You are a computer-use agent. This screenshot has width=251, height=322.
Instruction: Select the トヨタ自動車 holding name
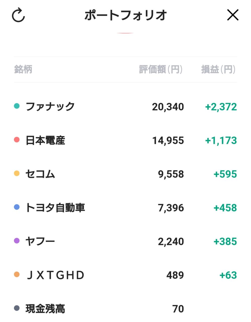point(55,208)
